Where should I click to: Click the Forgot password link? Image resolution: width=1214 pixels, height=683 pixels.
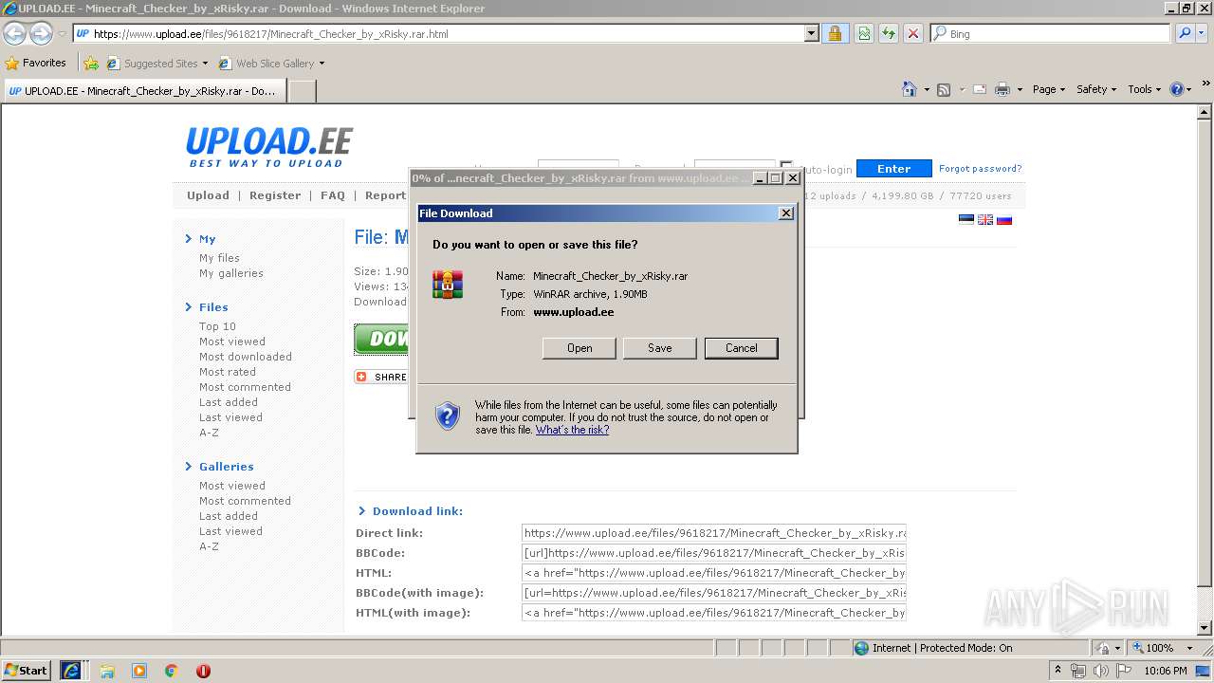coord(980,169)
